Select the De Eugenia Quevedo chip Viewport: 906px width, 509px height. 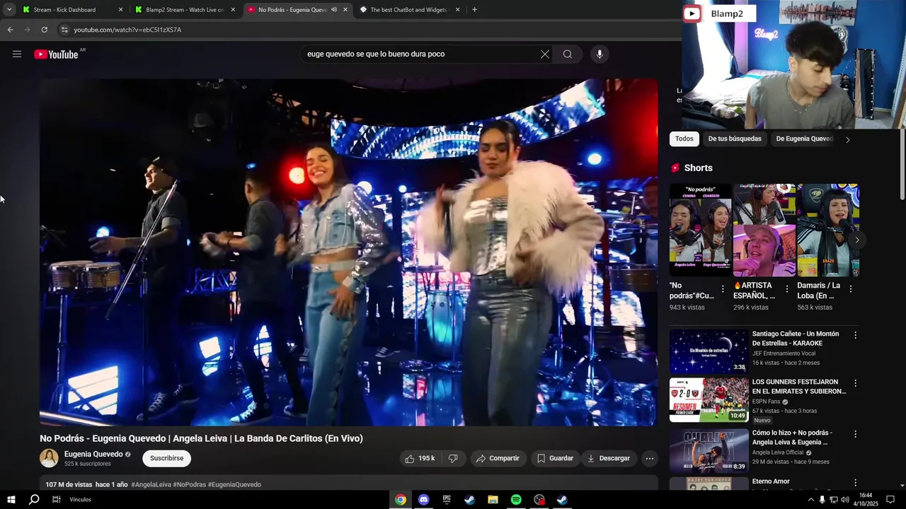click(x=804, y=139)
